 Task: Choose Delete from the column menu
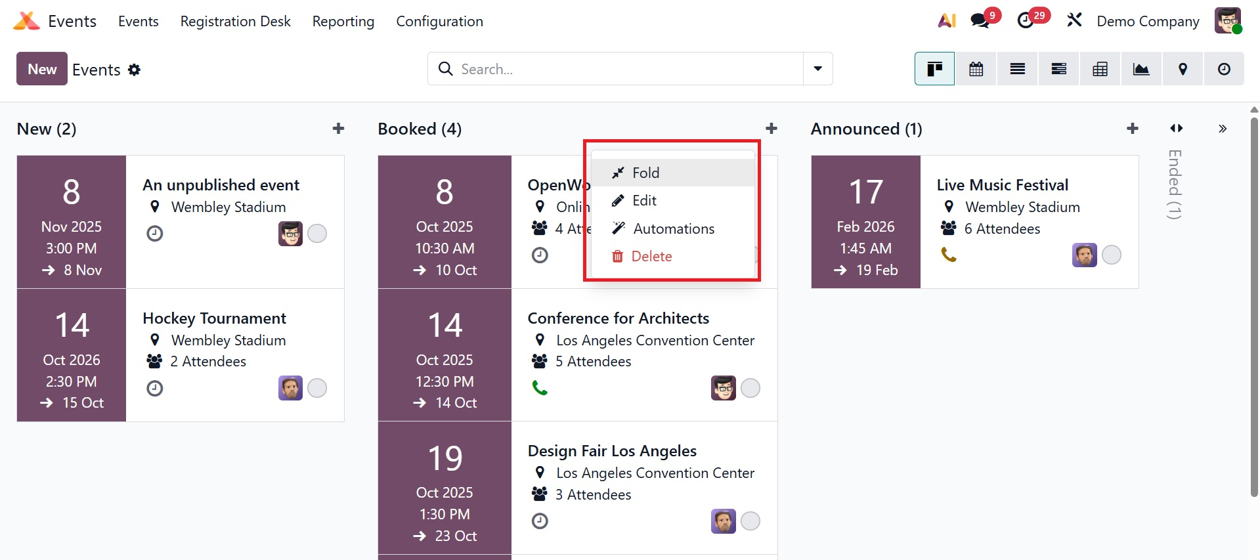pyautogui.click(x=651, y=256)
